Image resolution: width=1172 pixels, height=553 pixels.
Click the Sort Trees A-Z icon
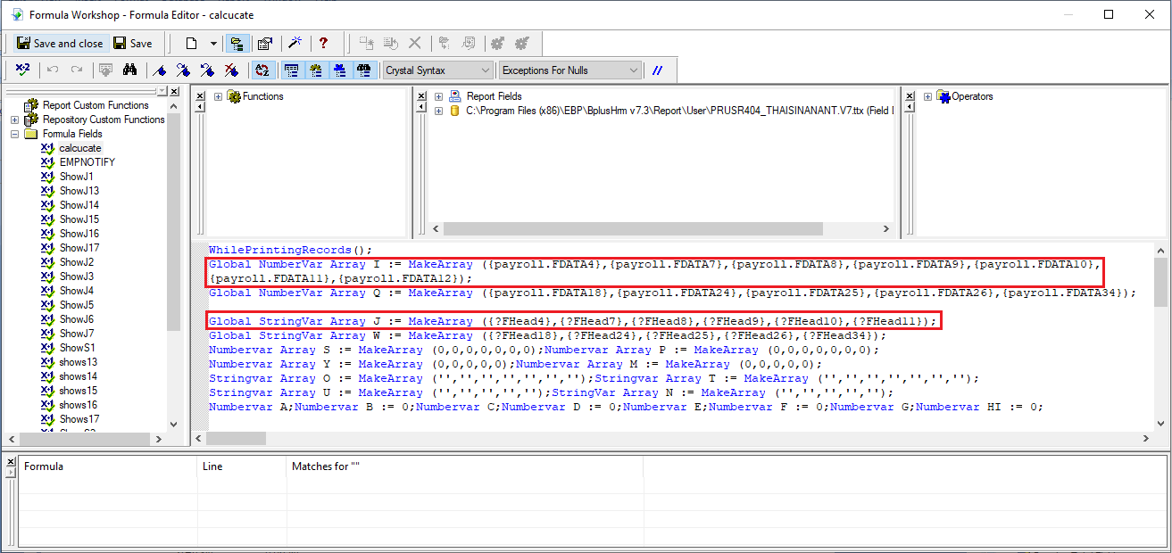point(262,70)
